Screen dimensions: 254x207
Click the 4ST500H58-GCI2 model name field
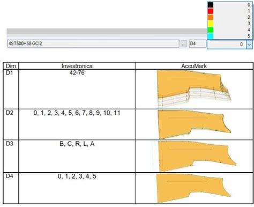pyautogui.click(x=93, y=43)
